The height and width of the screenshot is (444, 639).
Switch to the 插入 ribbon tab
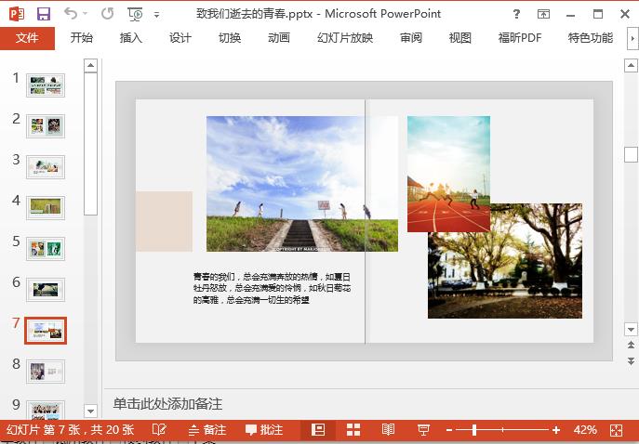(x=131, y=38)
